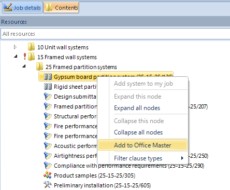230x190 pixels.
Task: Click the Product samples colored icon
Action: (x=48, y=175)
